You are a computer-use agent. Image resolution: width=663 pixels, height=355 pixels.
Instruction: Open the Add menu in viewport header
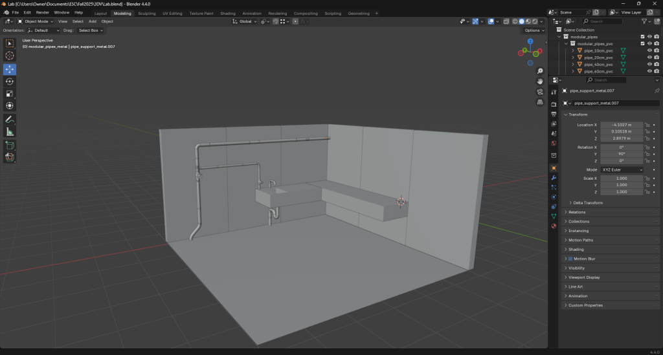pyautogui.click(x=92, y=21)
